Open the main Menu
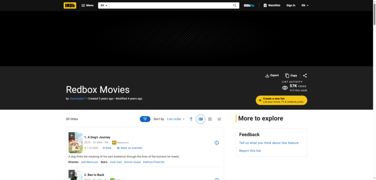The height and width of the screenshot is (180, 376). pyautogui.click(x=87, y=5)
